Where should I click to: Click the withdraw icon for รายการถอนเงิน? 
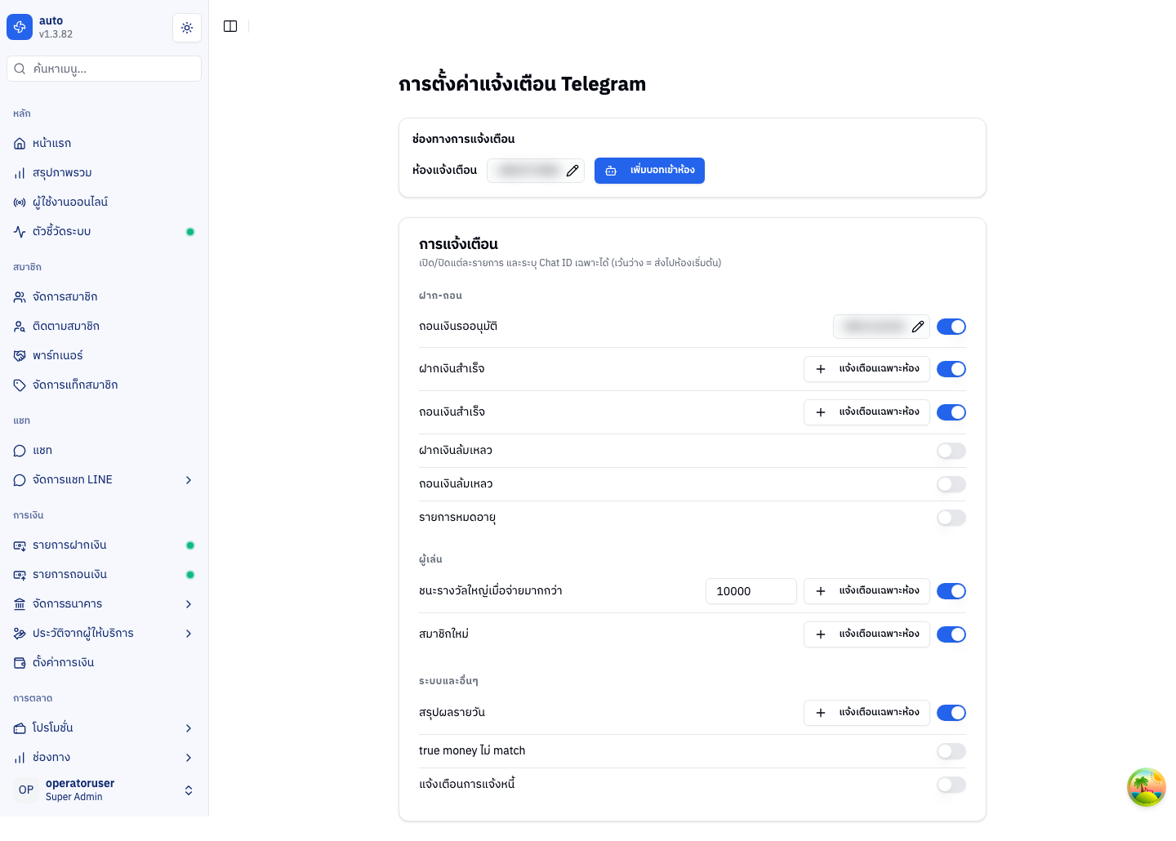[20, 575]
